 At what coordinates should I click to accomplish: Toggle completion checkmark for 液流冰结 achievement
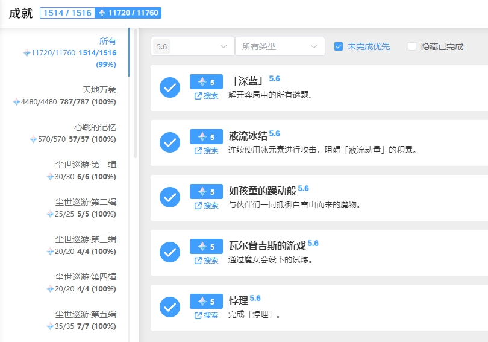pyautogui.click(x=170, y=142)
